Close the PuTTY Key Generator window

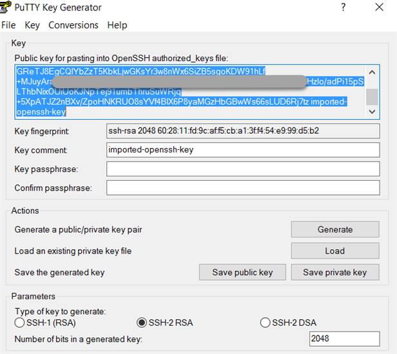point(379,7)
